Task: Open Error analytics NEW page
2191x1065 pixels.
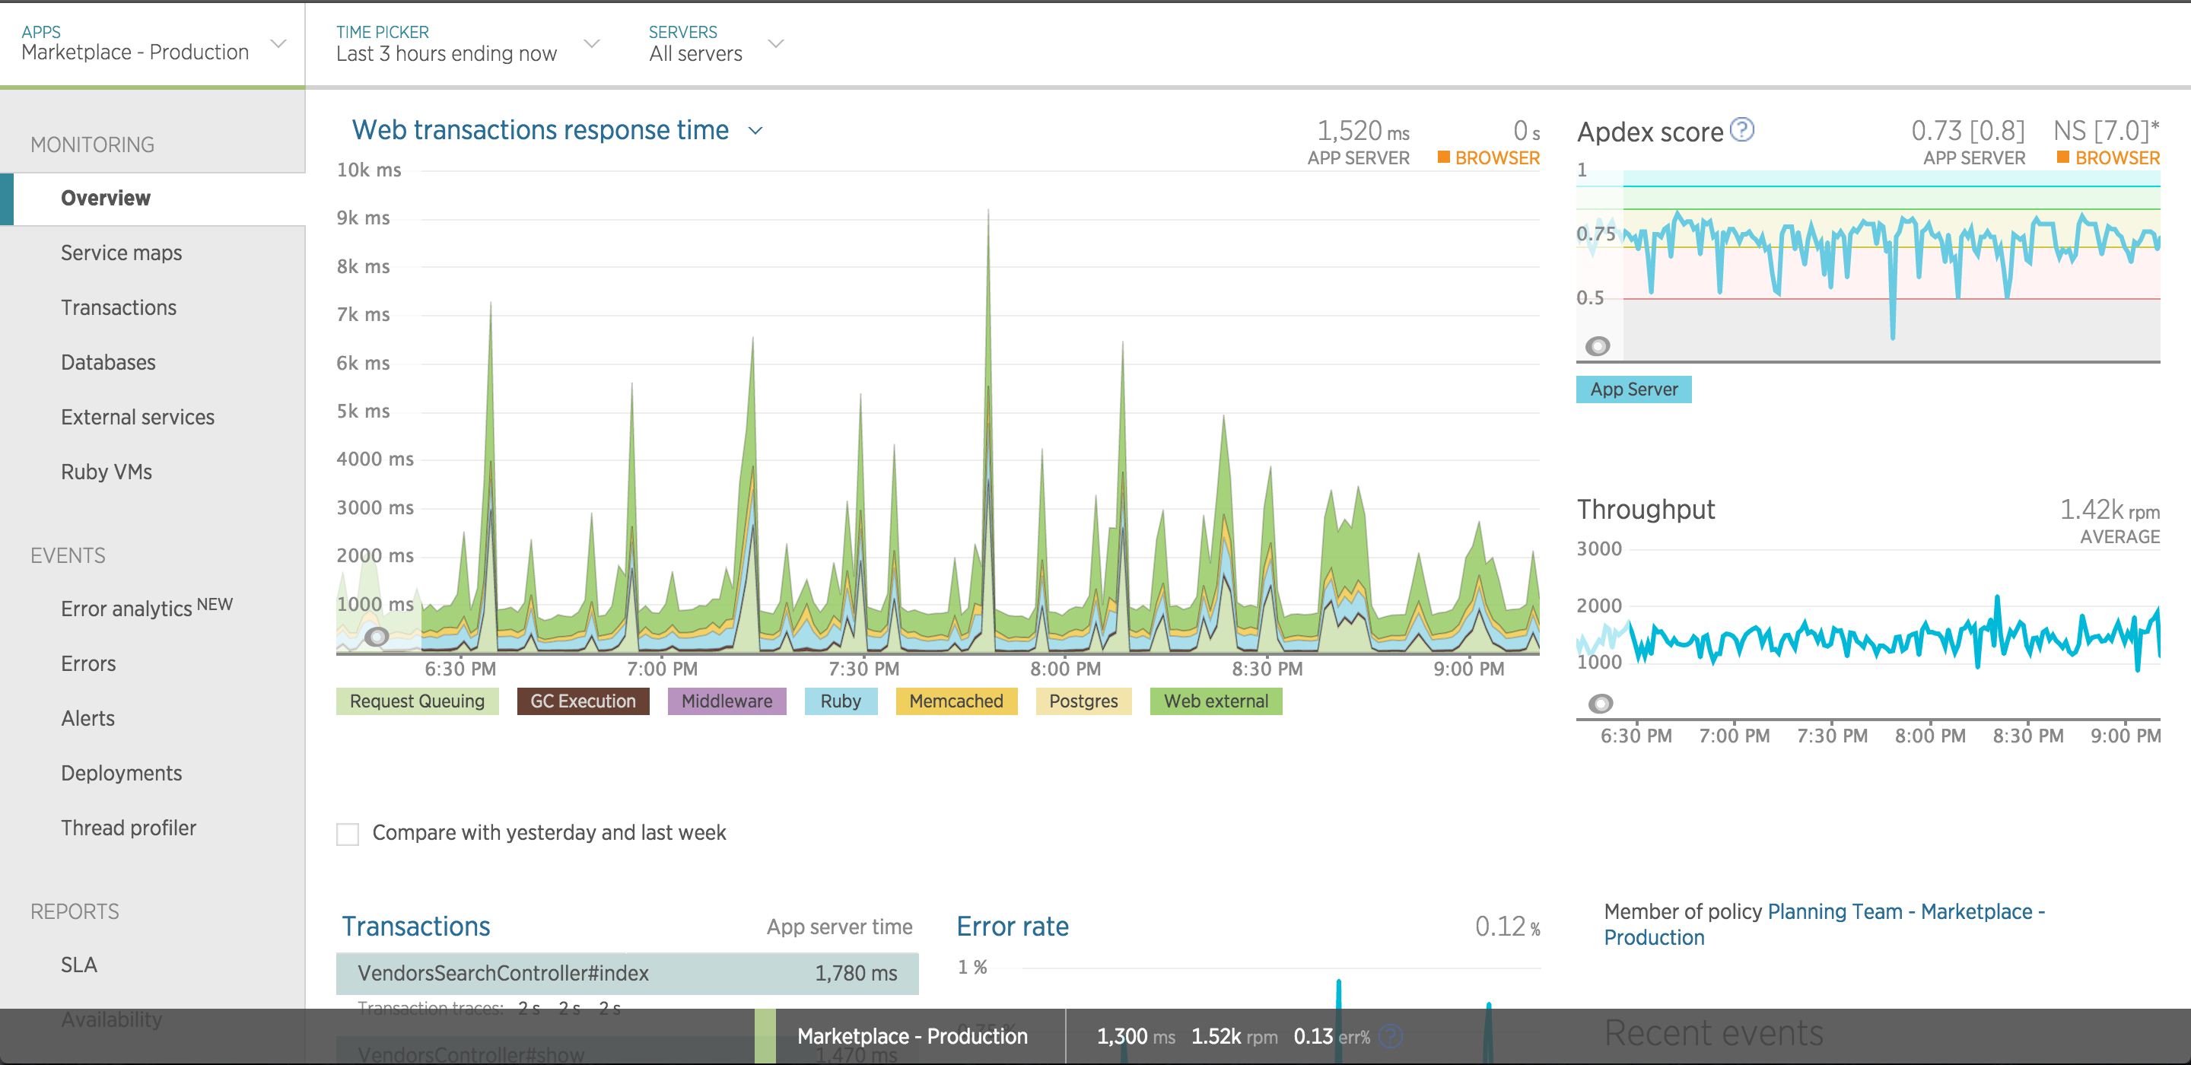Action: [x=146, y=607]
